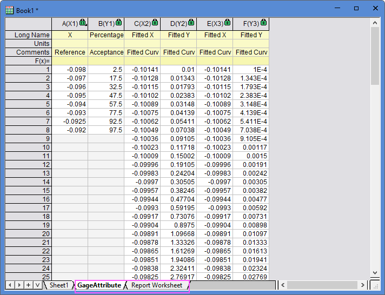Open the Report Worksheet tab
Screen dimensions: 385x295
click(157, 285)
